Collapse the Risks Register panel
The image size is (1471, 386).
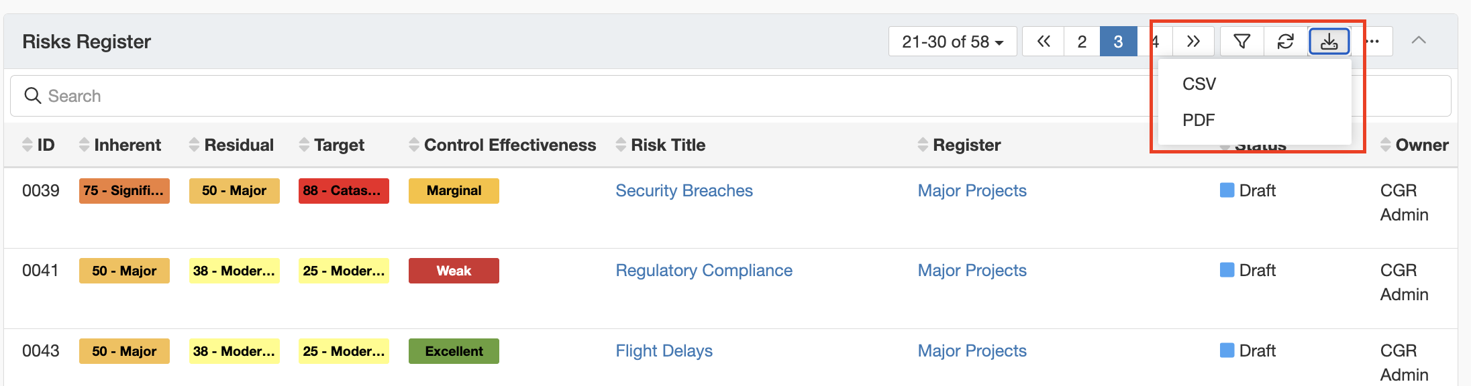coord(1419,41)
